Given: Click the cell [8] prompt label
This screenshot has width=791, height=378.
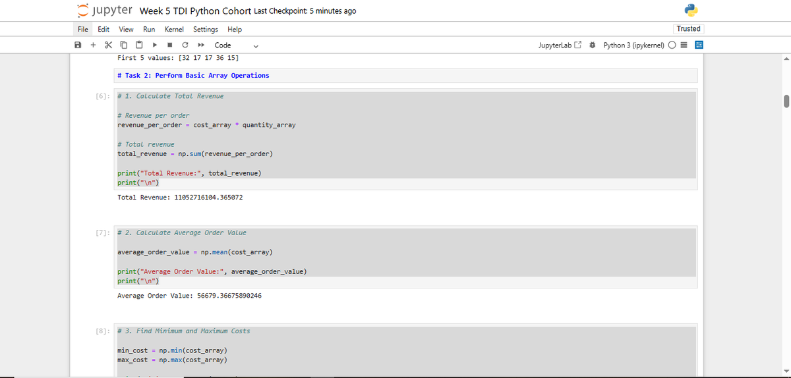Looking at the screenshot, I should (x=103, y=331).
